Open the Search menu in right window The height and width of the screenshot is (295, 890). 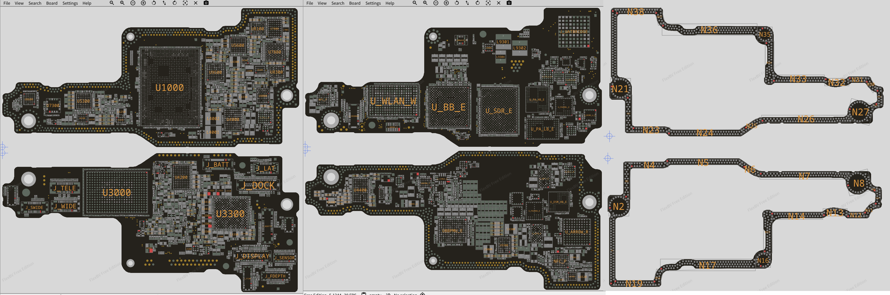click(x=338, y=3)
